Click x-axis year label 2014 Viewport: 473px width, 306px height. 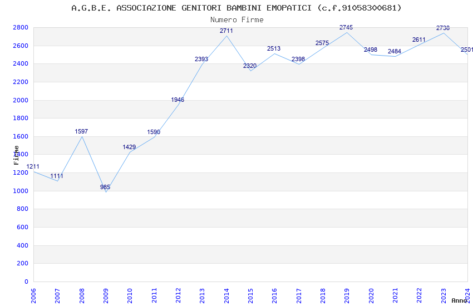(x=226, y=295)
